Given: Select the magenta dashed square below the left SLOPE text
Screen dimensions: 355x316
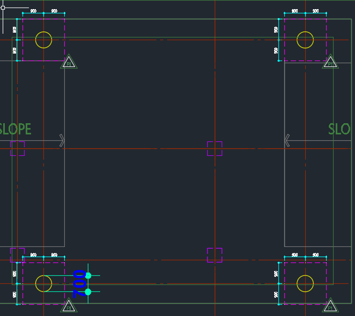Looking at the screenshot, I should tap(18, 148).
